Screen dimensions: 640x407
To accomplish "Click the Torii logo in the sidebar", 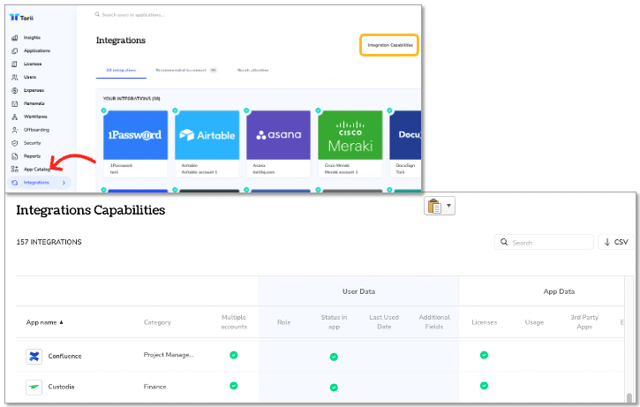I will click(x=21, y=18).
